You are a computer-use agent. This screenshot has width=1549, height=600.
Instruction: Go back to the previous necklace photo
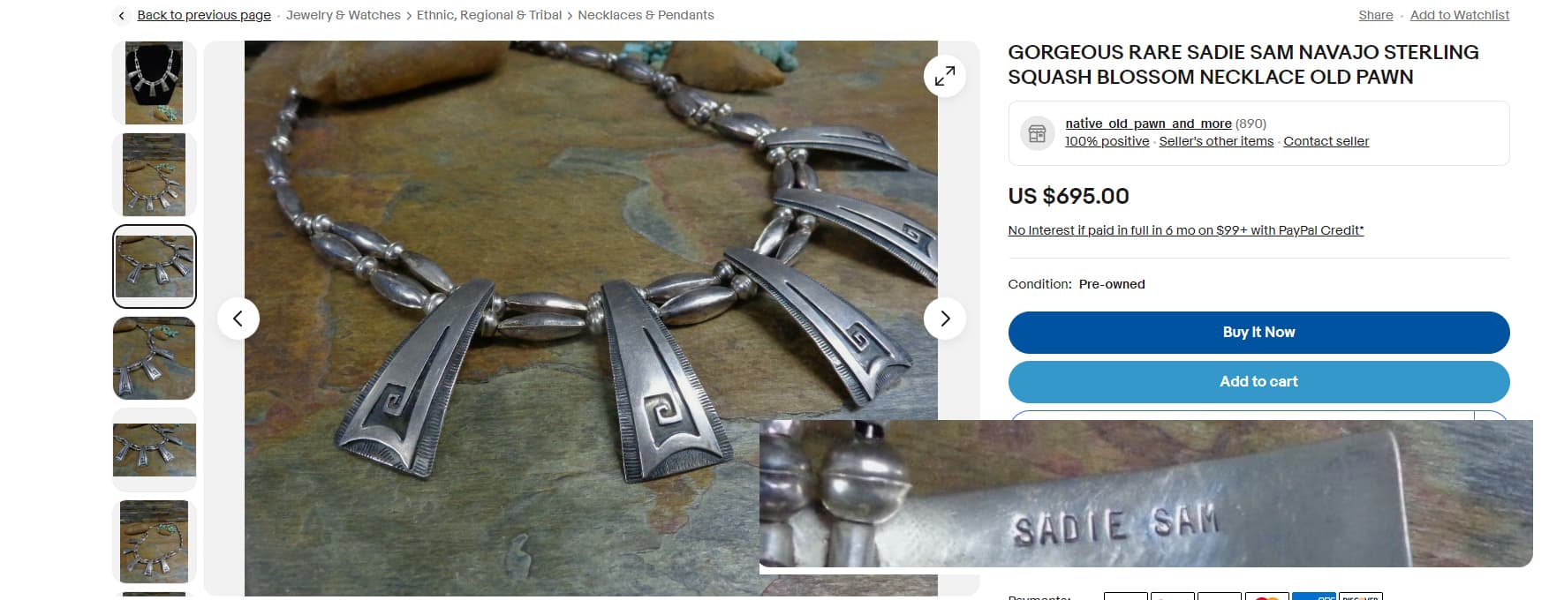[238, 319]
